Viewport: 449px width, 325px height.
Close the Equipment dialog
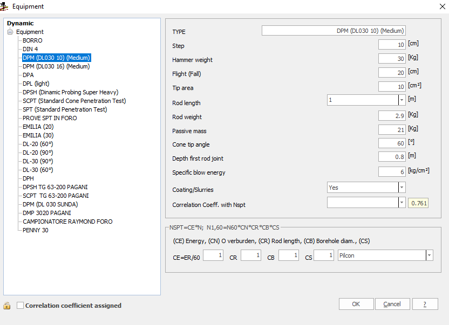coord(442,6)
